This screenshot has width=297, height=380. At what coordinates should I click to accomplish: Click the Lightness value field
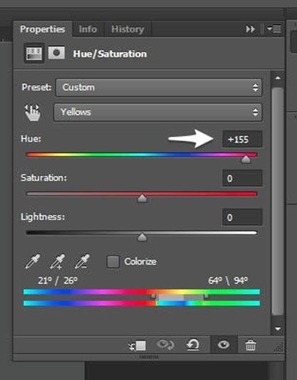pos(243,217)
